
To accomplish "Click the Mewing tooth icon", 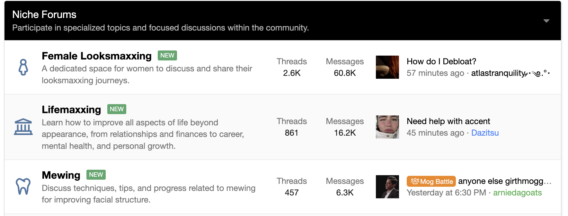I will pyautogui.click(x=23, y=186).
